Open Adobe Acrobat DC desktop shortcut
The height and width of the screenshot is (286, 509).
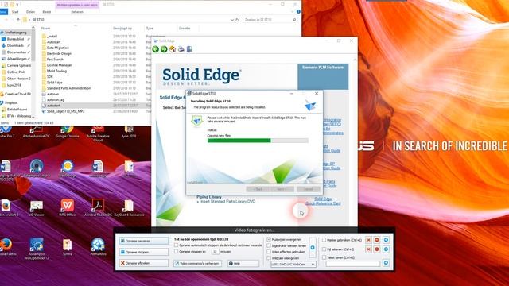(37, 133)
